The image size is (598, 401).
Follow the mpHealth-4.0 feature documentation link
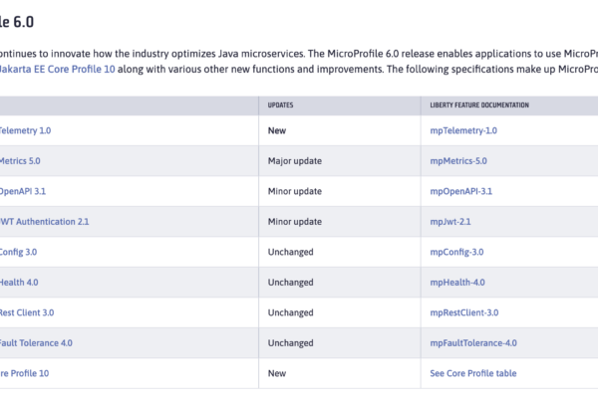(457, 283)
